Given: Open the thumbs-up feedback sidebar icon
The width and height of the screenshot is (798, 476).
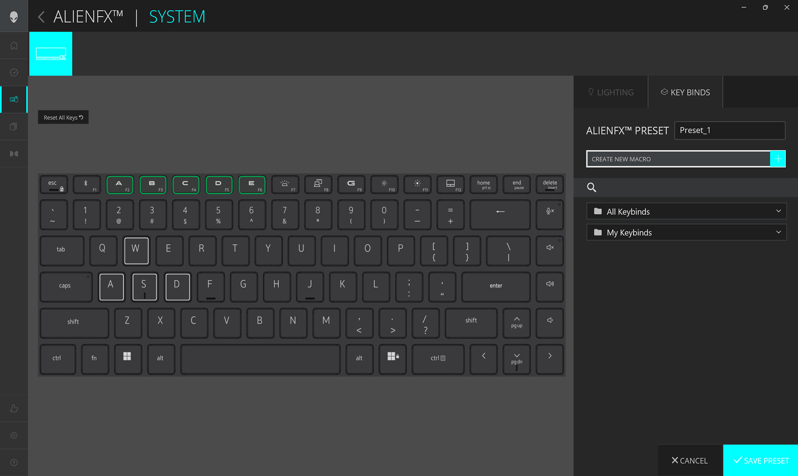Looking at the screenshot, I should tap(14, 408).
